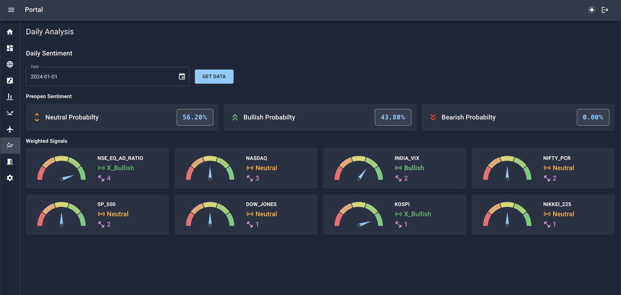The image size is (621, 295).
Task: Open the building sidebar icon
Action: coord(10,162)
